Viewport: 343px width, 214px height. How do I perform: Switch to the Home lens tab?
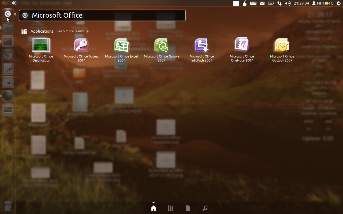coord(154,208)
